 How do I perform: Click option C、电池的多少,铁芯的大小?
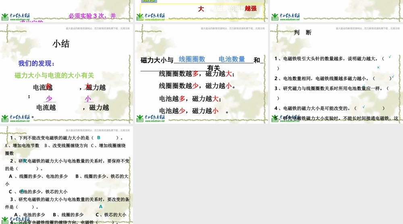38,192
